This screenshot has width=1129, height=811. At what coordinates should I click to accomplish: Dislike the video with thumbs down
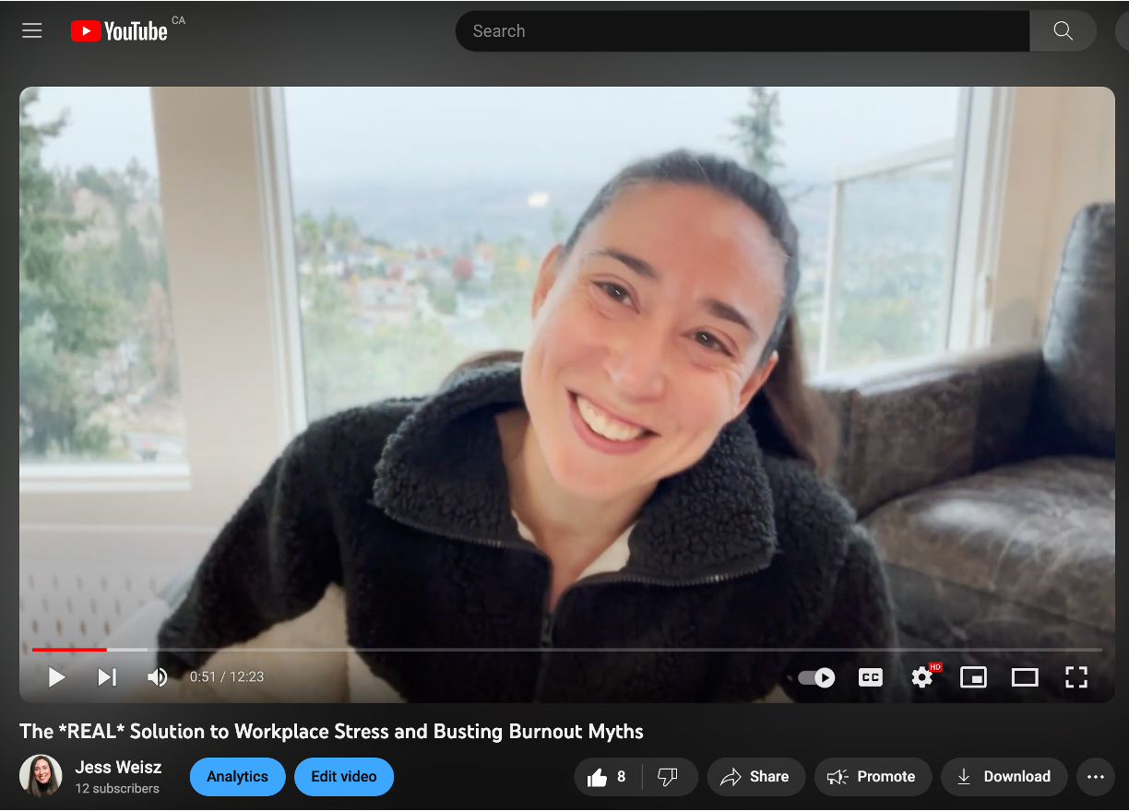point(668,777)
